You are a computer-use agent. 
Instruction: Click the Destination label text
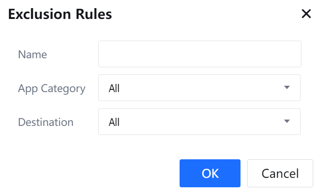[46, 122]
